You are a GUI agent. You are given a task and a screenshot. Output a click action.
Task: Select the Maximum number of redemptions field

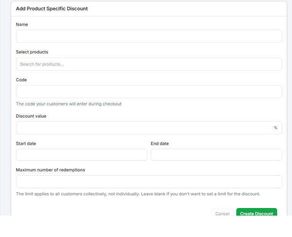click(149, 182)
